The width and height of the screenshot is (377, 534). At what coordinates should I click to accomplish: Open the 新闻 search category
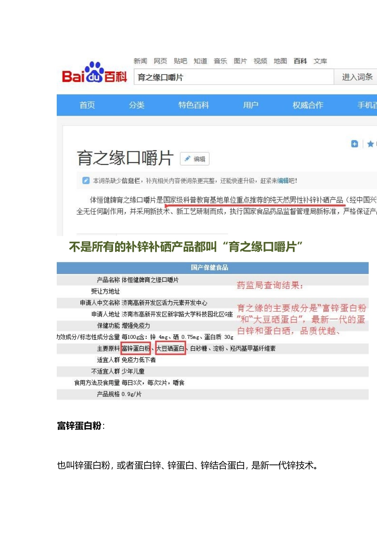coord(140,61)
